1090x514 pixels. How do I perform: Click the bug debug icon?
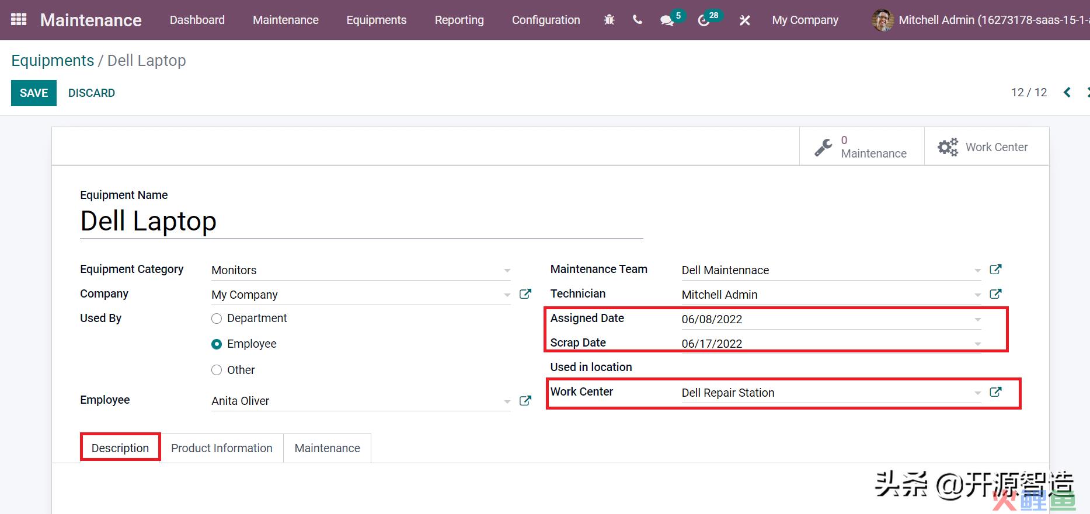pyautogui.click(x=609, y=20)
